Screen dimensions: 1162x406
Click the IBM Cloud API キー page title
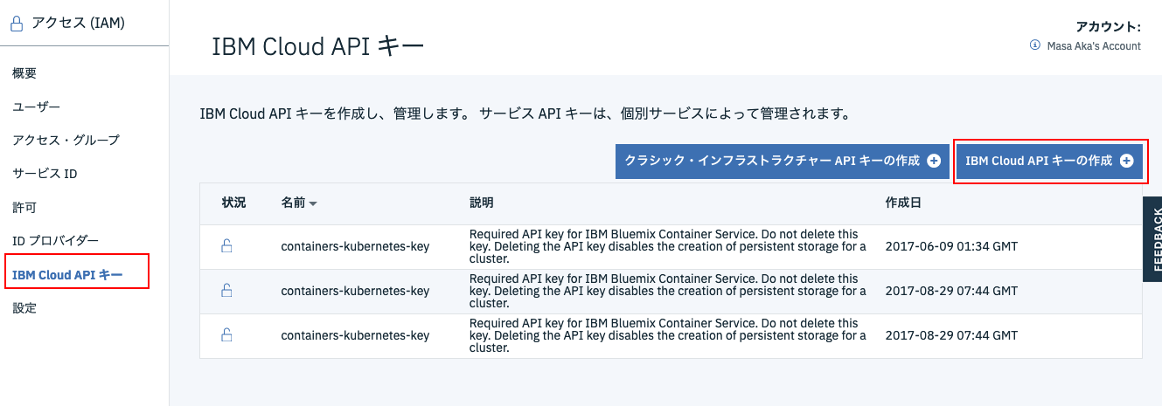[x=317, y=47]
